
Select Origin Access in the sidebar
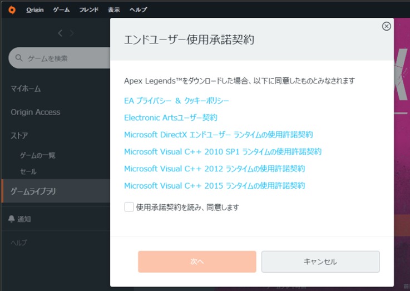coord(35,112)
